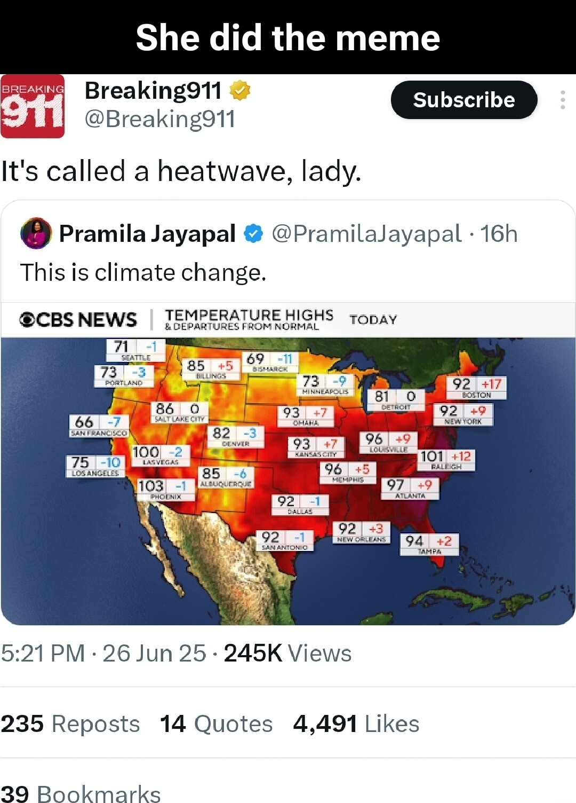This screenshot has height=803, width=576.
Task: Click the blue verified badge beside Pramila Jayapal
Action: pyautogui.click(x=253, y=234)
